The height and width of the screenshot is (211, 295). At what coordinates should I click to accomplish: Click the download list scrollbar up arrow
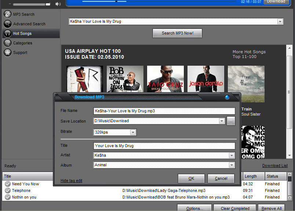(290, 174)
